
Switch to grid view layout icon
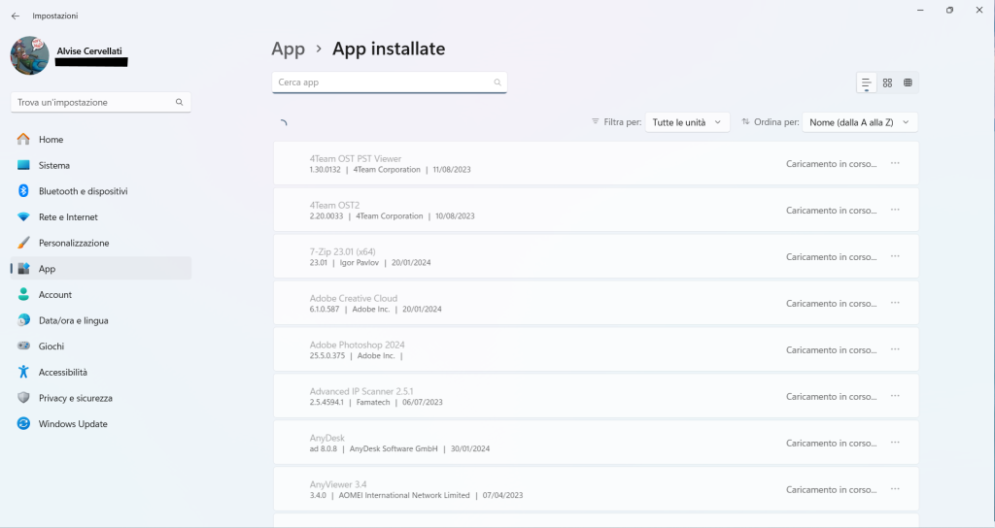point(887,83)
